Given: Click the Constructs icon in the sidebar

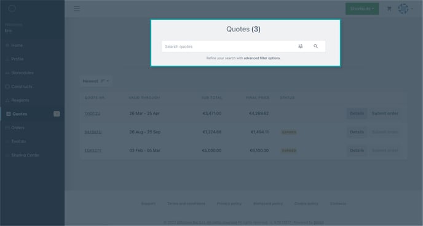Looking at the screenshot, I should pyautogui.click(x=7, y=87).
